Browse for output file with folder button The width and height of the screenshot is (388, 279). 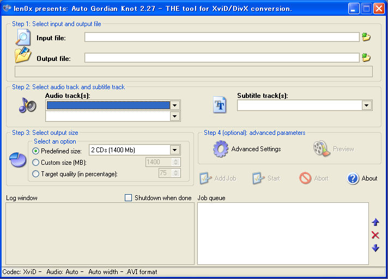pos(366,58)
